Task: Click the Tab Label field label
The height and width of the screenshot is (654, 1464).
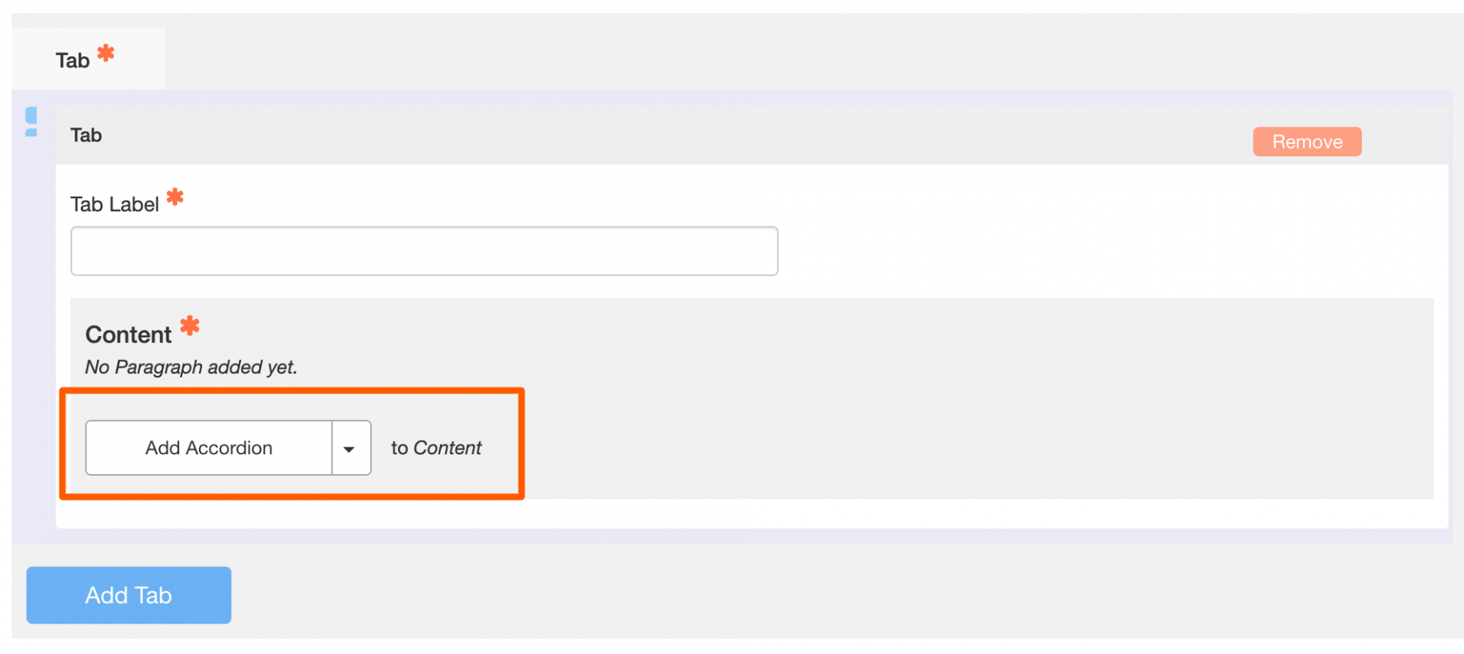Action: pos(114,203)
